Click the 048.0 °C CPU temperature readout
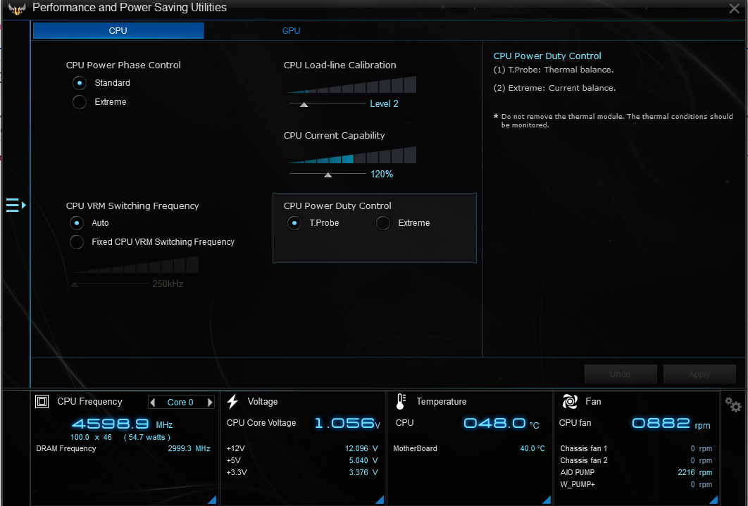This screenshot has width=748, height=506. point(501,423)
